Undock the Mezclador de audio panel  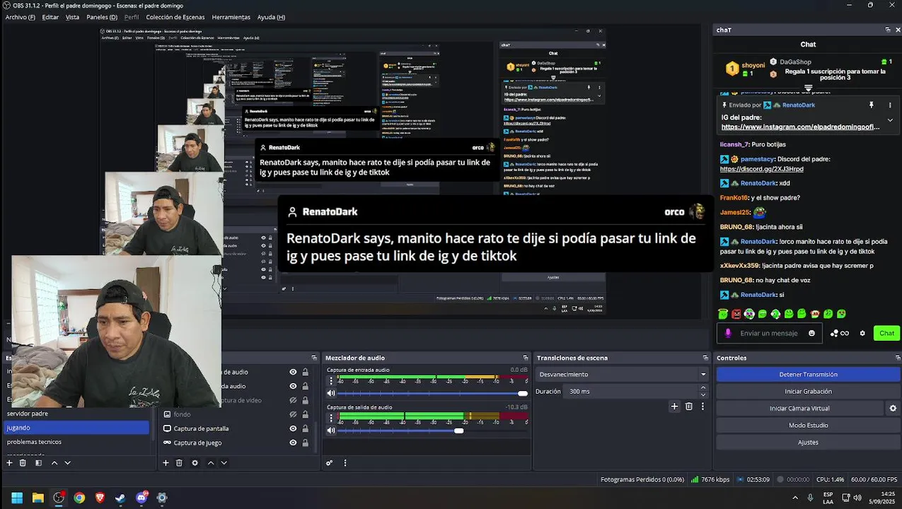point(526,358)
